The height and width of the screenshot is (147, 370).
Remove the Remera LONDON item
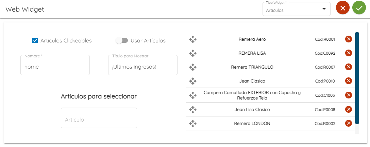pos(349,123)
